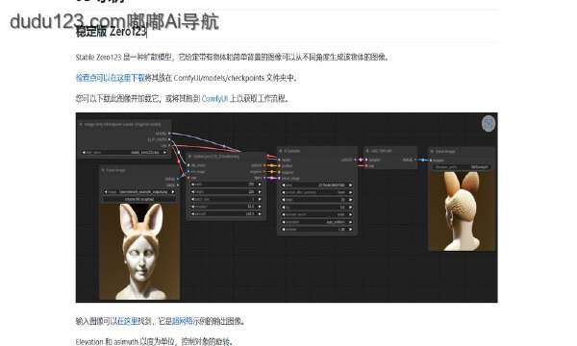
Task: Collapse the Image Only Checkpoint Loader node dot
Action: [81, 125]
